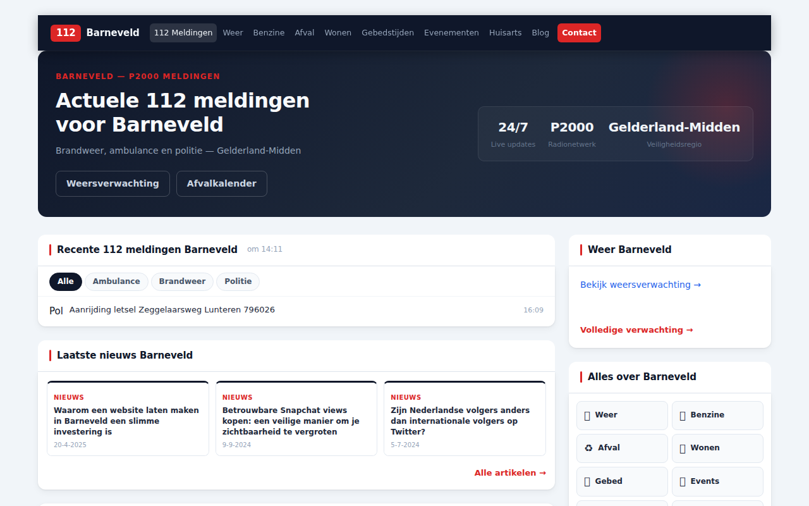Click the 24/7 Live updates stat
Viewport: 809px width, 506px height.
pos(513,134)
